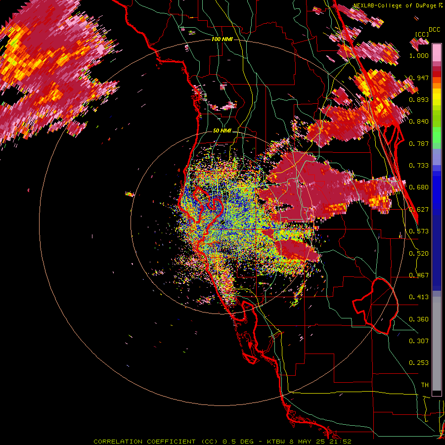
Task: Click the 50 NMI range ring label
Action: [x=222, y=131]
